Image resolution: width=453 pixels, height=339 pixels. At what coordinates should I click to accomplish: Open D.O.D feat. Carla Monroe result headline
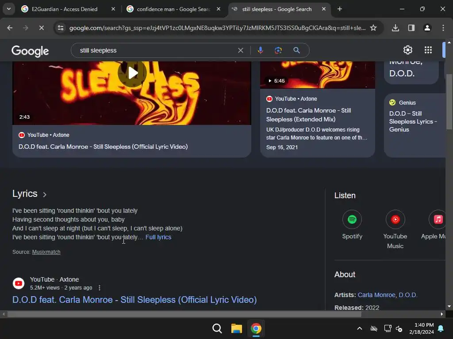point(134,300)
